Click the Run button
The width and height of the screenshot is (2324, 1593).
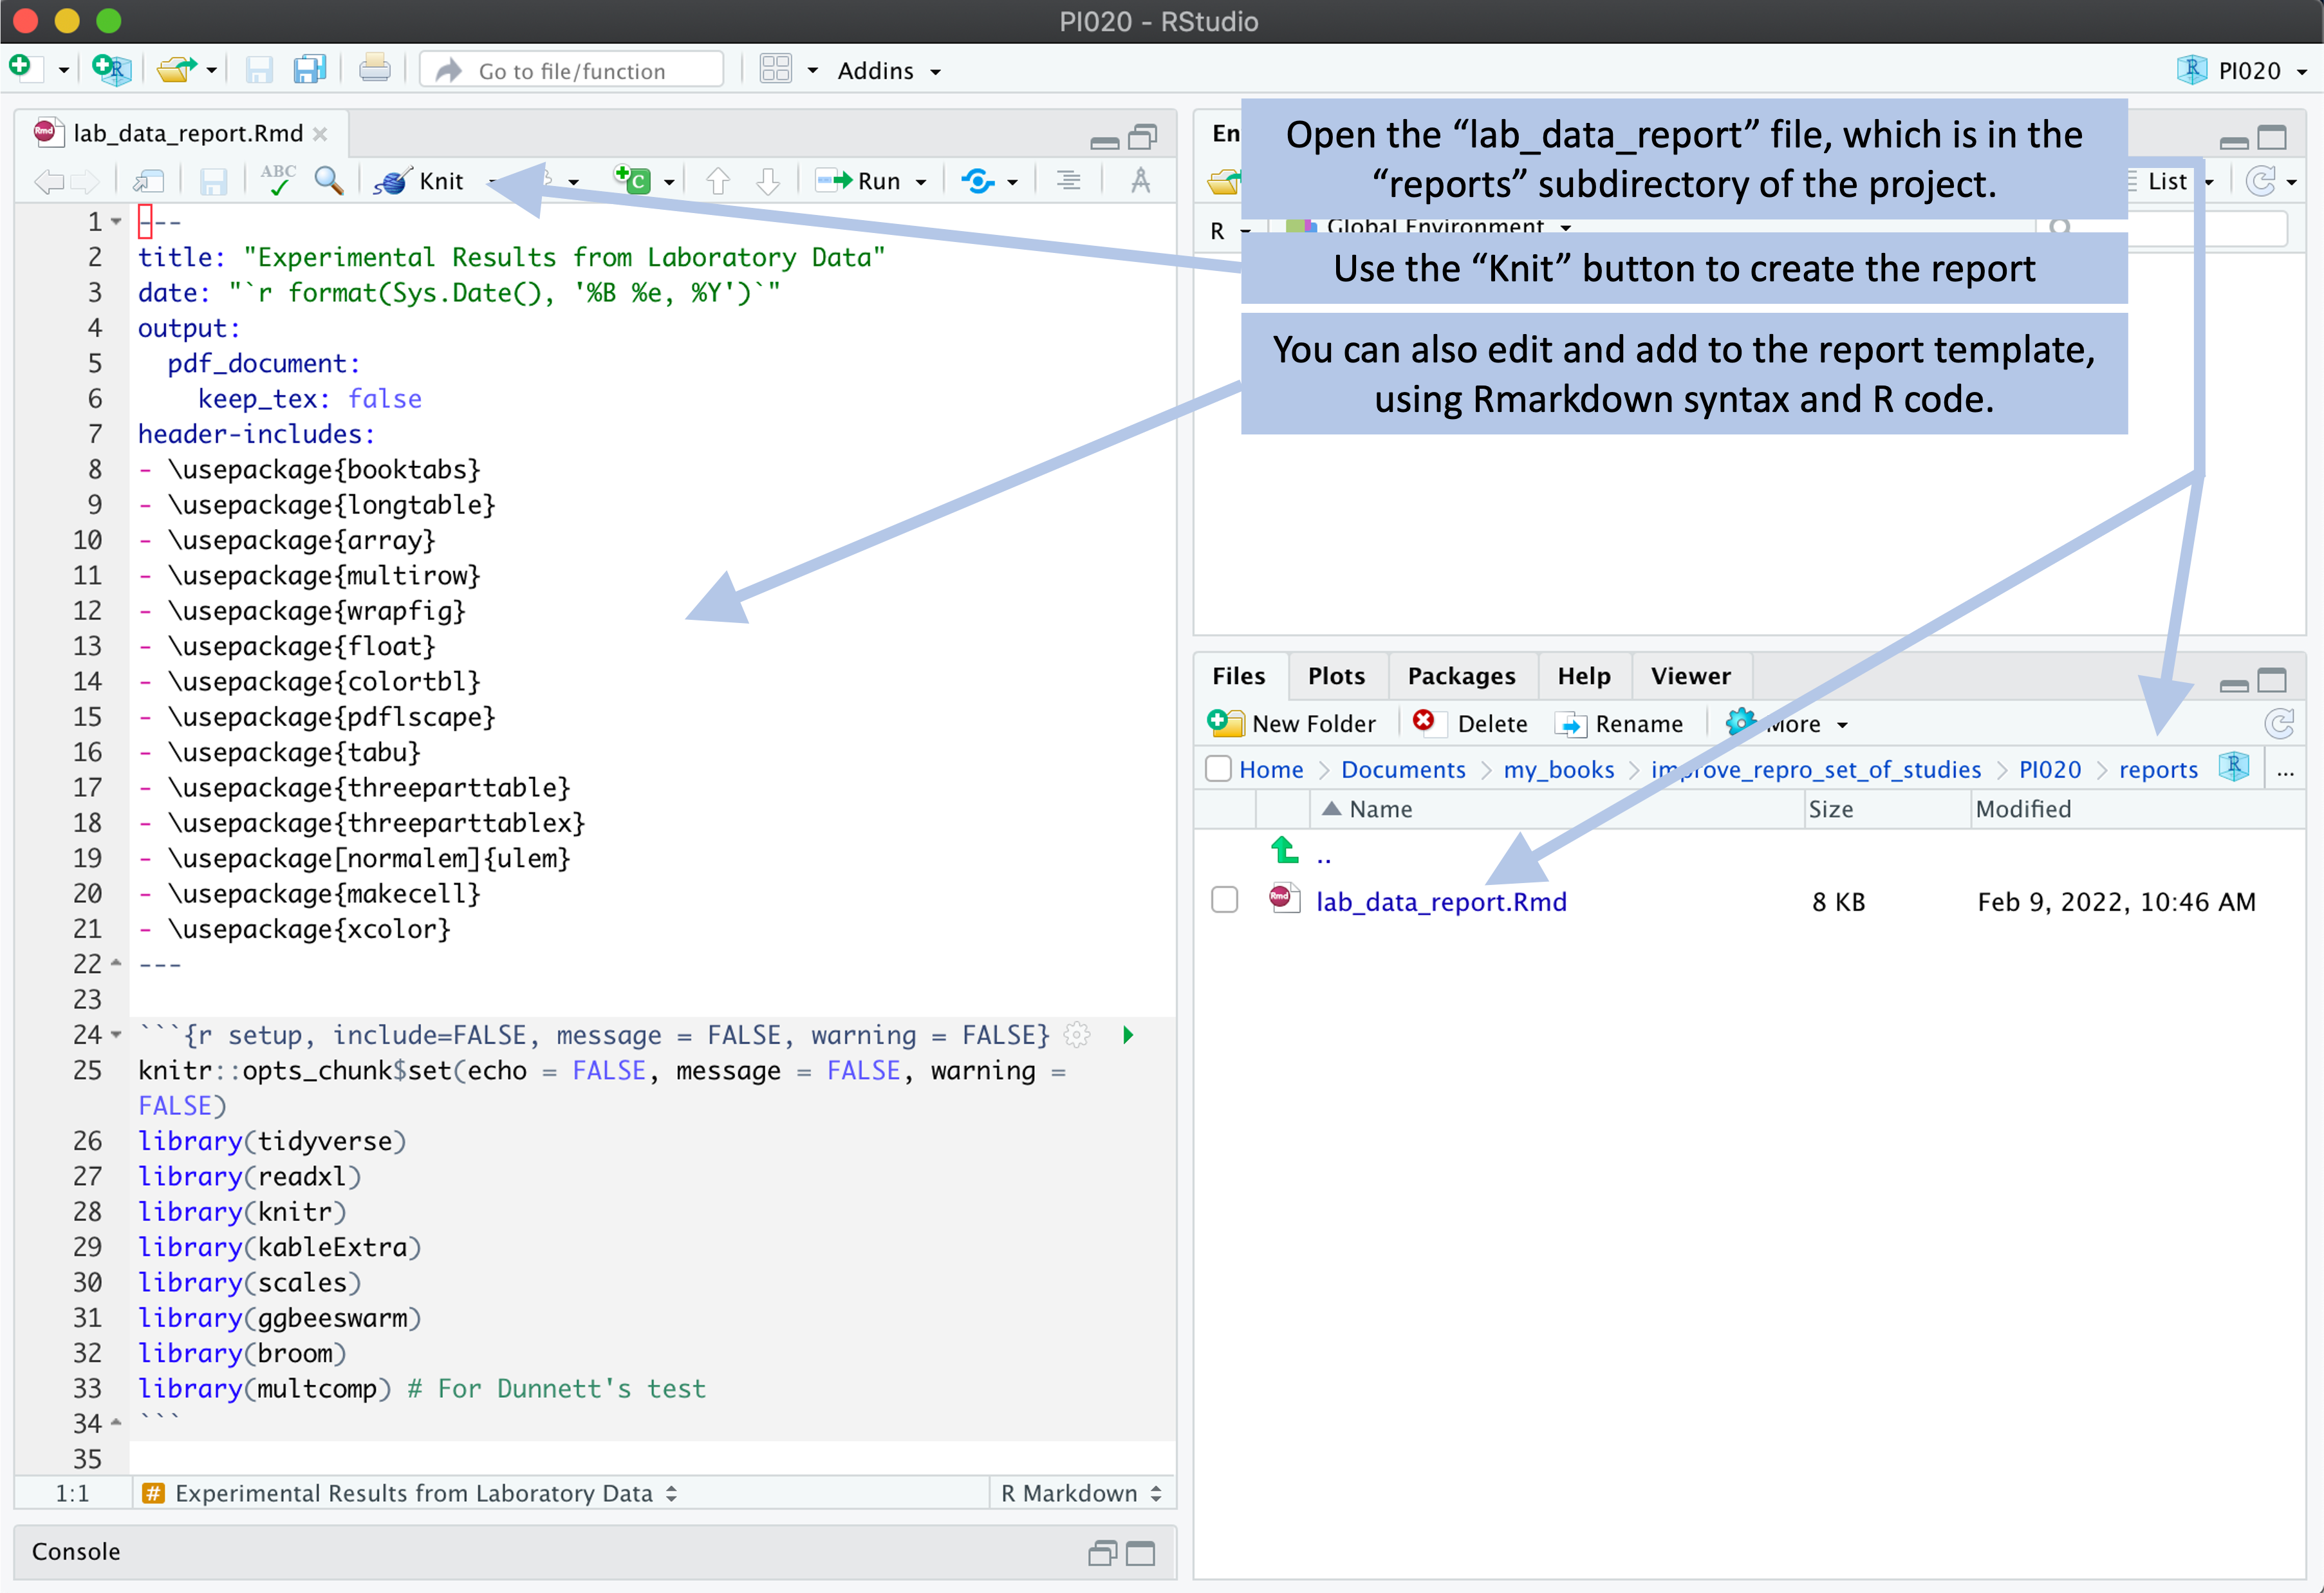(x=859, y=181)
